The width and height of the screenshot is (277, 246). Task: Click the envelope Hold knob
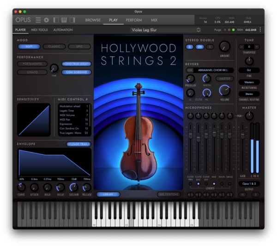pos(48,187)
